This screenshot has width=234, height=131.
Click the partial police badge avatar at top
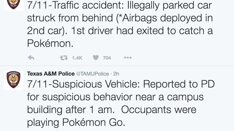click(x=13, y=4)
